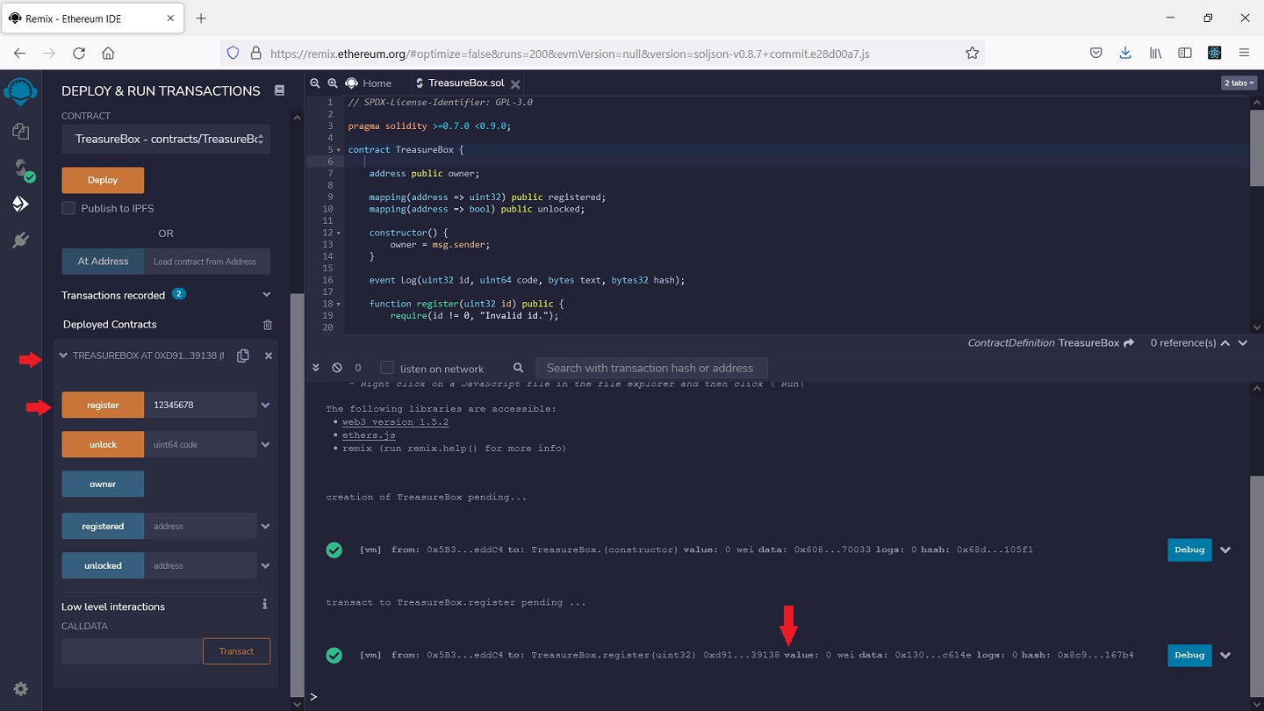Select the TreasureBox.sol editor tab
The width and height of the screenshot is (1264, 711).
click(465, 83)
